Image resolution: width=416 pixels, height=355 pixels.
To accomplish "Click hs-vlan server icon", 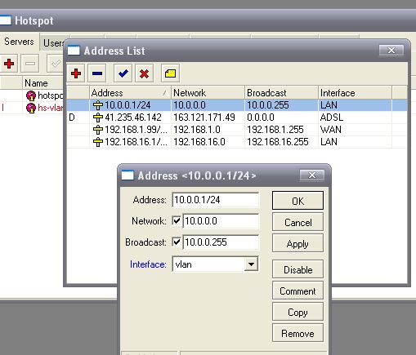I will [x=31, y=108].
